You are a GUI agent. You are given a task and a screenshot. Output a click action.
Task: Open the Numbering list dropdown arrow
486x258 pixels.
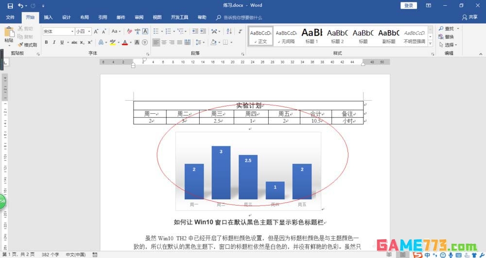point(174,31)
